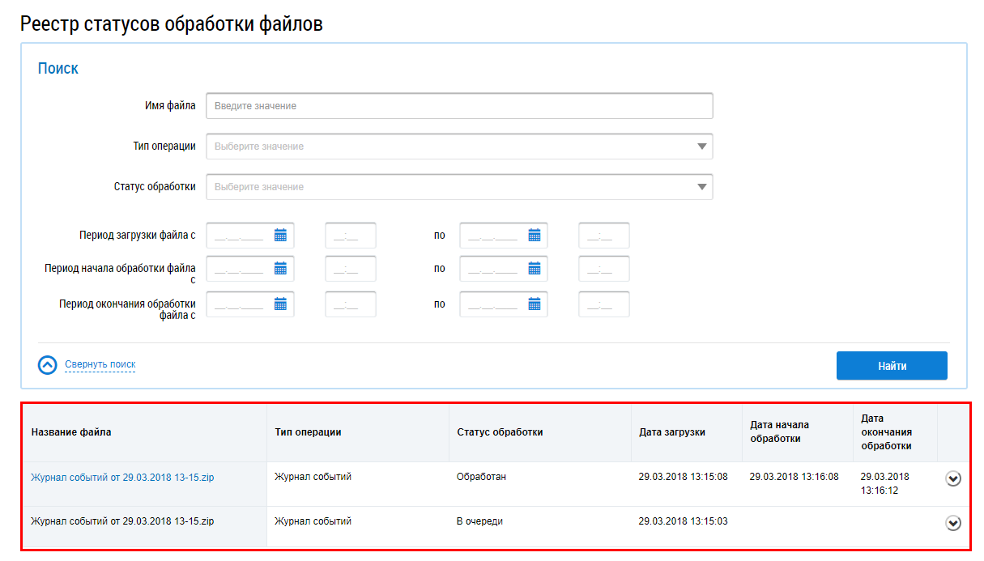Open the Статус обработки dropdown
Image resolution: width=984 pixels, height=561 pixels.
coord(459,187)
